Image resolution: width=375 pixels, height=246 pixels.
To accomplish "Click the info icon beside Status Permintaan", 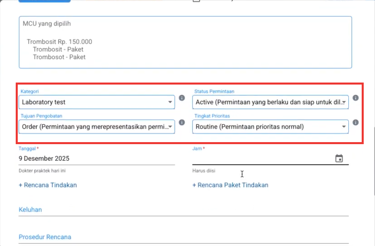I will point(355,98).
